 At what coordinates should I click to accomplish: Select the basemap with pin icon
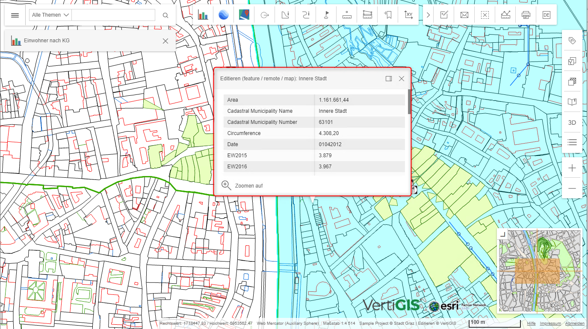click(x=244, y=15)
